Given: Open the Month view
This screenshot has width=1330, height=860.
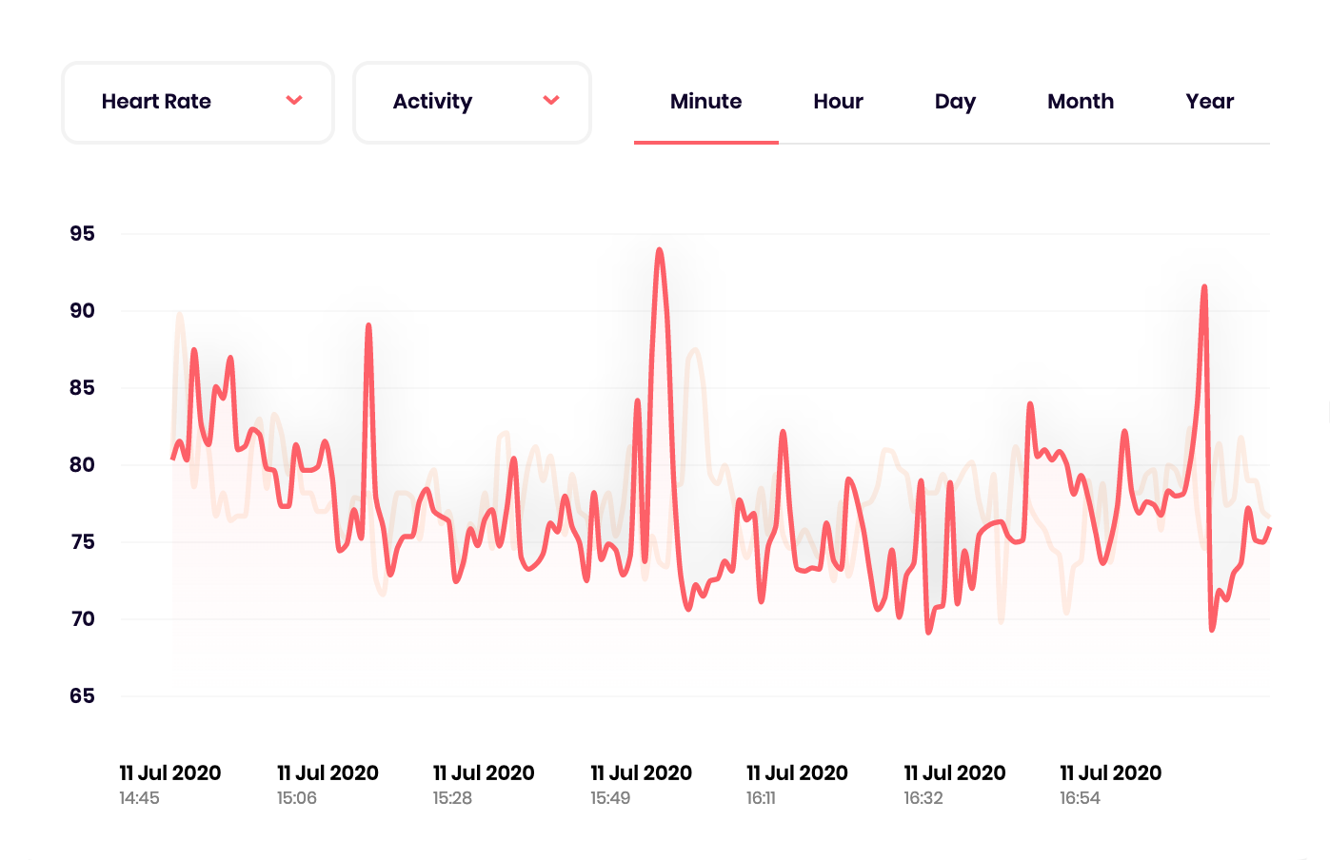Looking at the screenshot, I should pyautogui.click(x=1080, y=101).
